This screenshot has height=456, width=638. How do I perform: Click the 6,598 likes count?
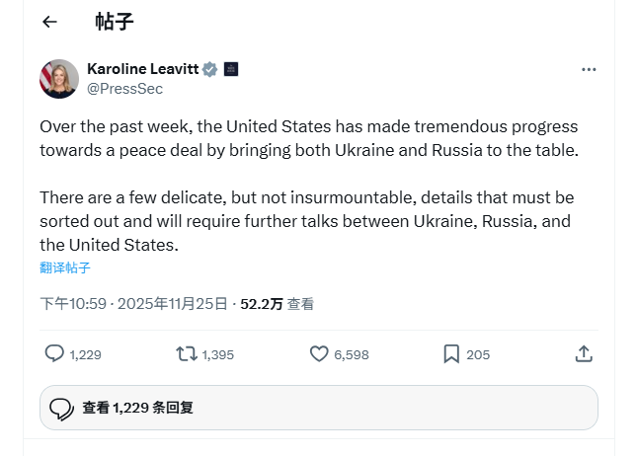[x=352, y=354]
